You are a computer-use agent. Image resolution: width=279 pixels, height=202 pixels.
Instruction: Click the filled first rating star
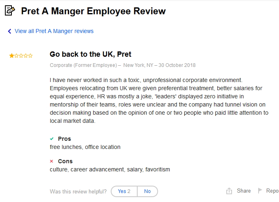(x=11, y=56)
